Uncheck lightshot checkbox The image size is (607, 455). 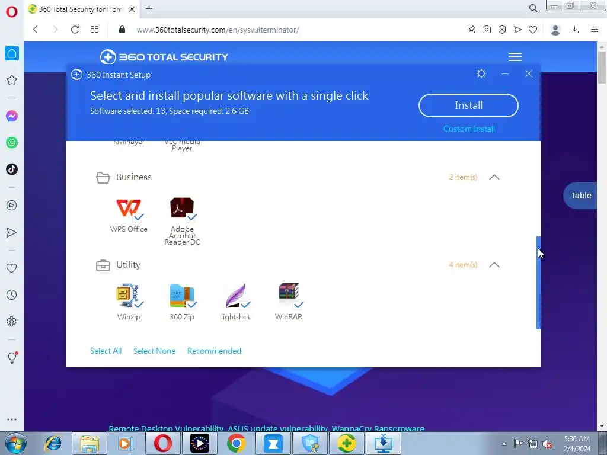(245, 305)
